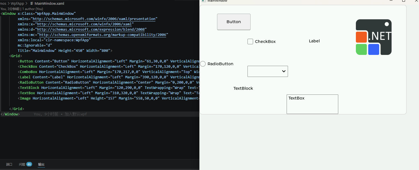419x170 pixels.
Task: Click the white dot in the .NET logo corner
Action: 387,24
